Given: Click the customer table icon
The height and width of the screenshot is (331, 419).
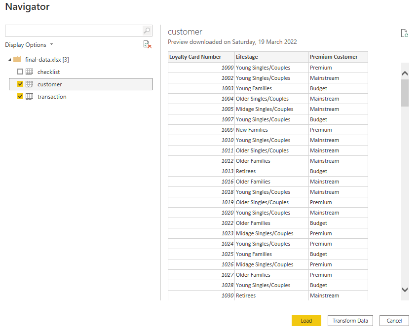Looking at the screenshot, I should point(30,84).
